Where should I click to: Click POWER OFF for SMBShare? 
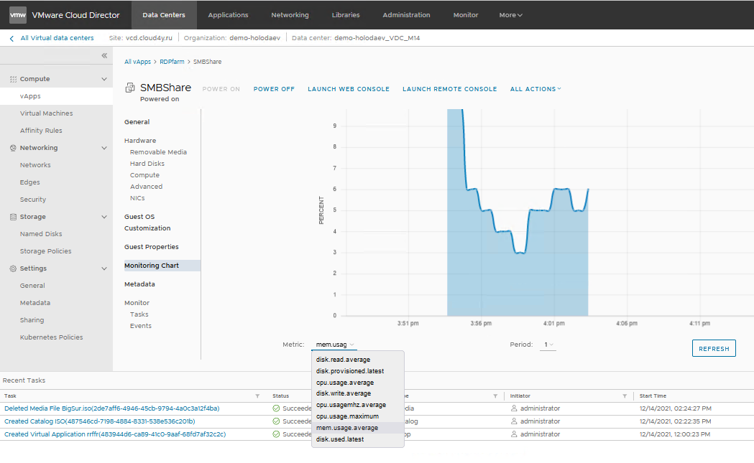coord(274,89)
